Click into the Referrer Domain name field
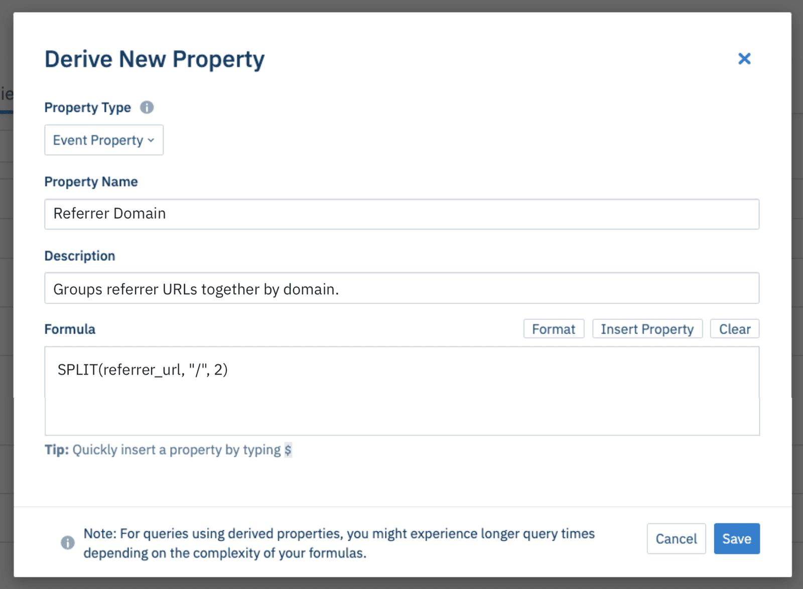803x589 pixels. 401,214
